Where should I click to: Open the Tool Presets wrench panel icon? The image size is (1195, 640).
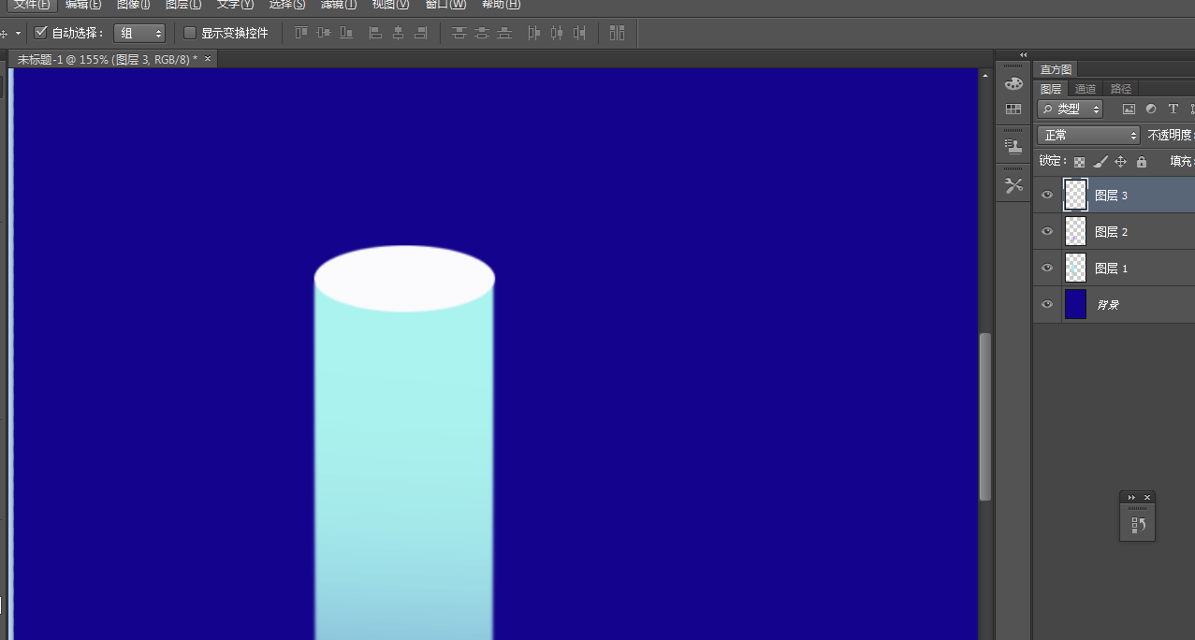pos(1013,185)
